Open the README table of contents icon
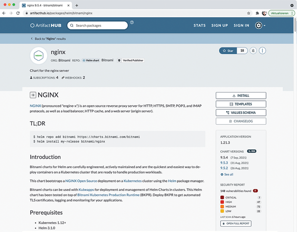Image resolution: width=297 pixels, height=232 pixels. [33, 95]
